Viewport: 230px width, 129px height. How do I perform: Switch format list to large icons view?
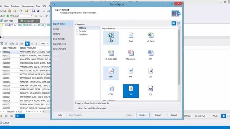click(174, 23)
